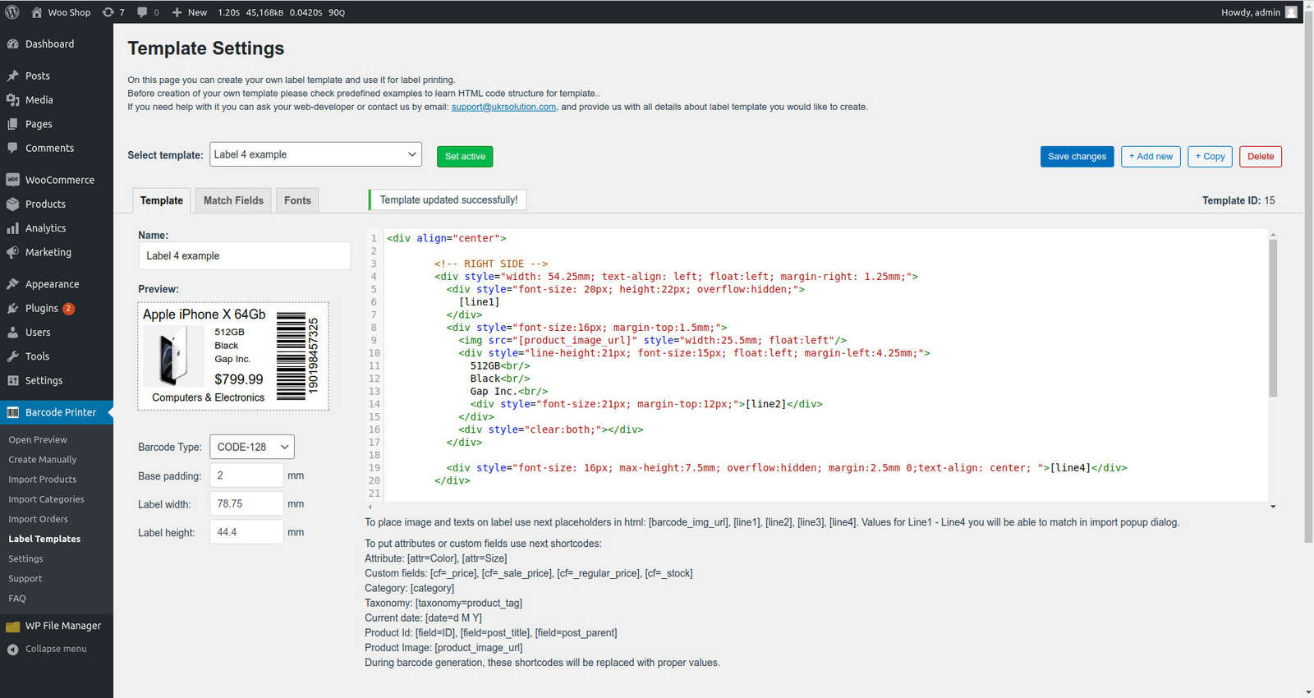Click the + Copy button
The image size is (1314, 698).
pyautogui.click(x=1210, y=156)
